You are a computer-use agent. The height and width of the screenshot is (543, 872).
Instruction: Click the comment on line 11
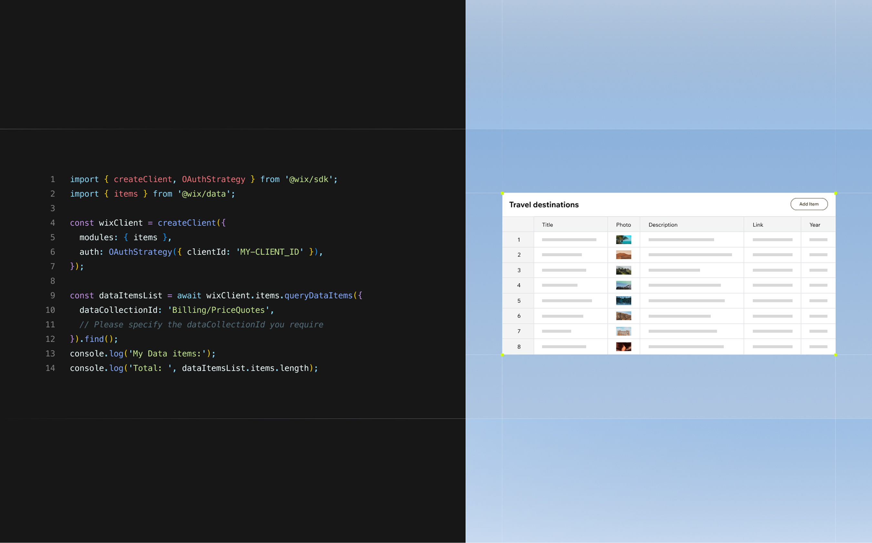coord(201,325)
